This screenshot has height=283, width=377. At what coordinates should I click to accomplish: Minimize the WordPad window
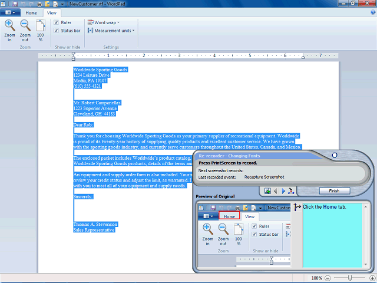pos(343,4)
